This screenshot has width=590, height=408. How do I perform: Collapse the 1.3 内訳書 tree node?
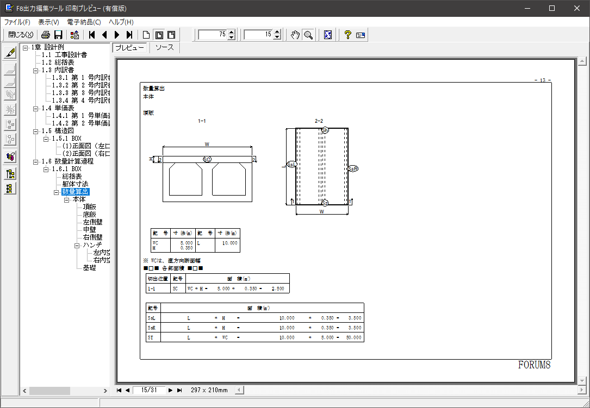tap(36, 70)
